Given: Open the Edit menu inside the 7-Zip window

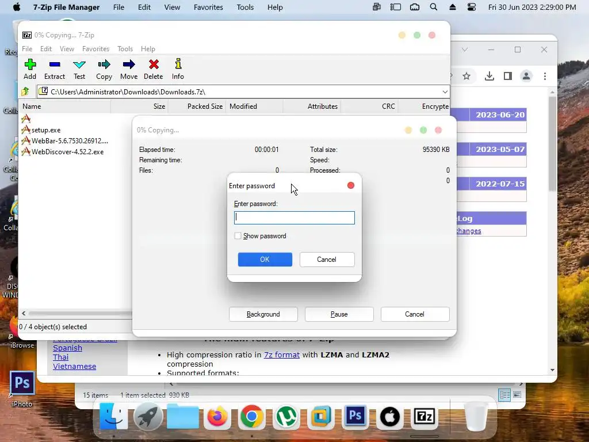Looking at the screenshot, I should 46,49.
